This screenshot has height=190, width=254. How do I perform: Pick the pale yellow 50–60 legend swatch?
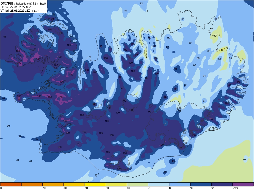[x=117, y=184]
